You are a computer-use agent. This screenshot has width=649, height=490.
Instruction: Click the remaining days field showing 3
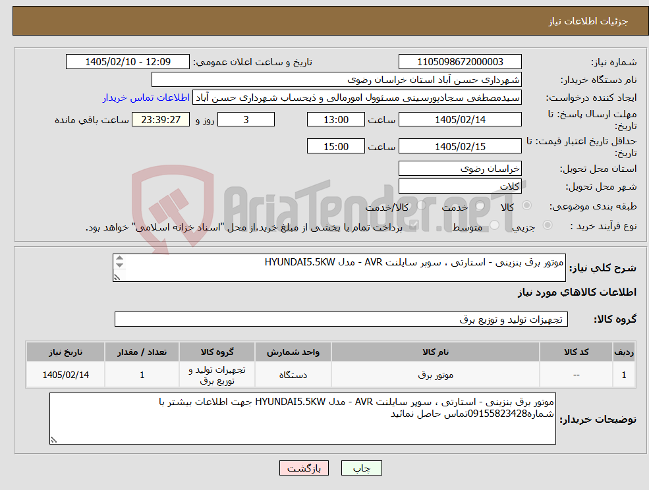[x=246, y=120]
